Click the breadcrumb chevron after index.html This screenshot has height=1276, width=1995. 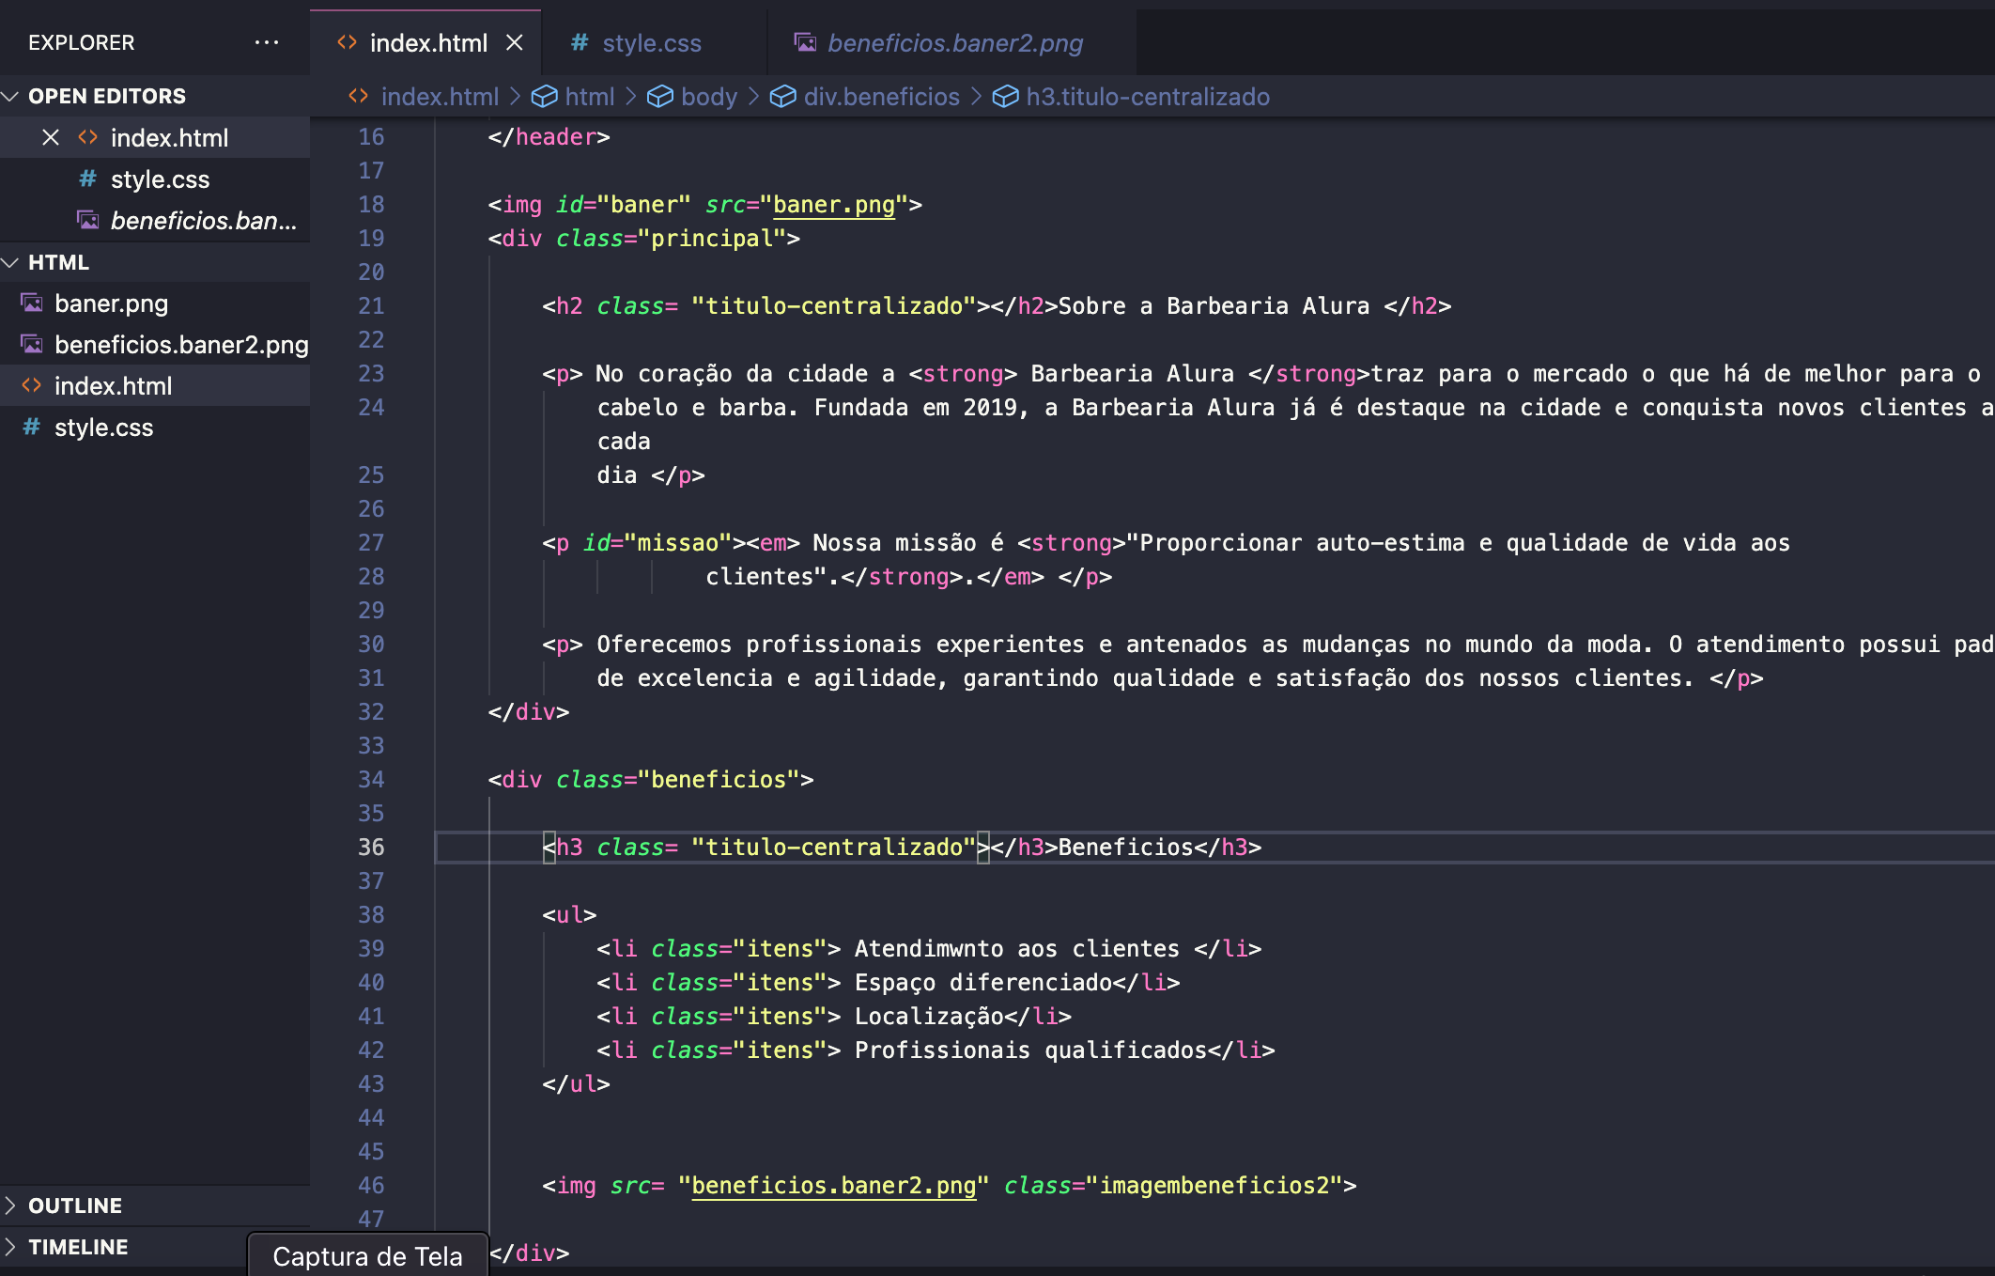(x=516, y=97)
